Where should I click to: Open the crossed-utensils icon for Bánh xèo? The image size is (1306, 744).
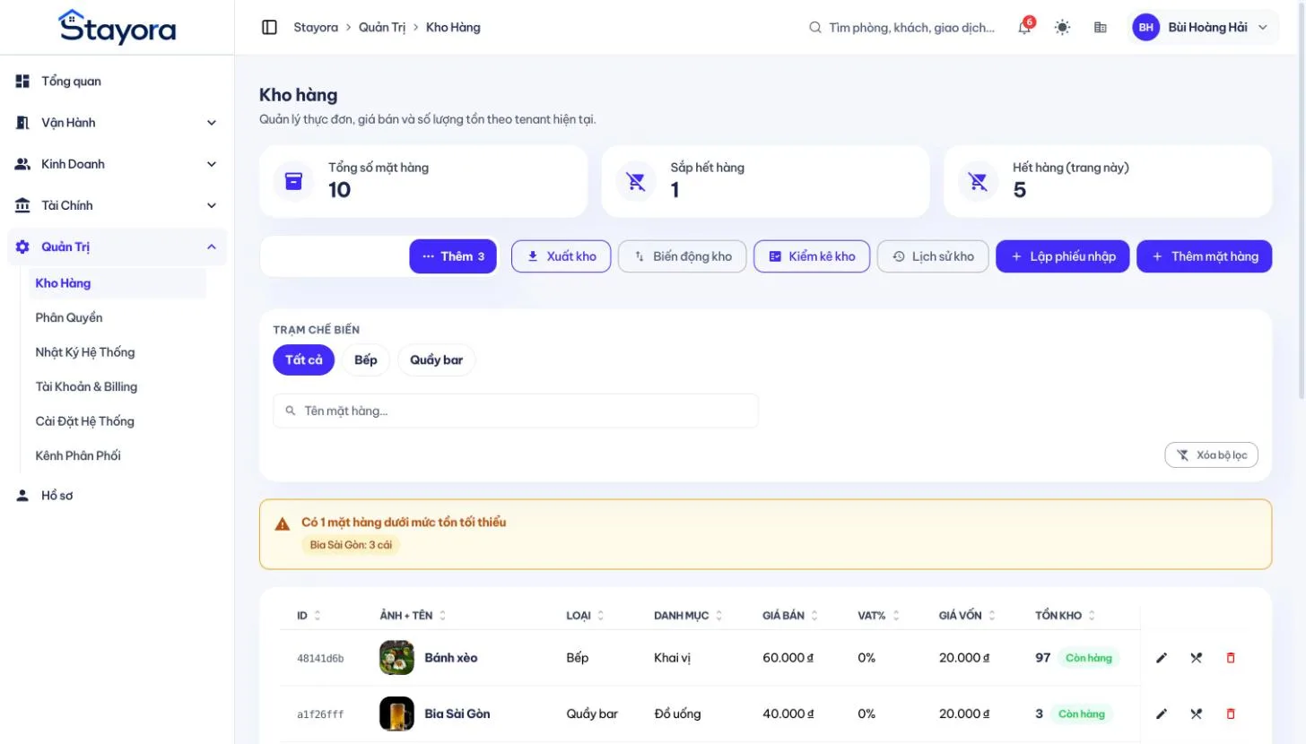[x=1196, y=658]
